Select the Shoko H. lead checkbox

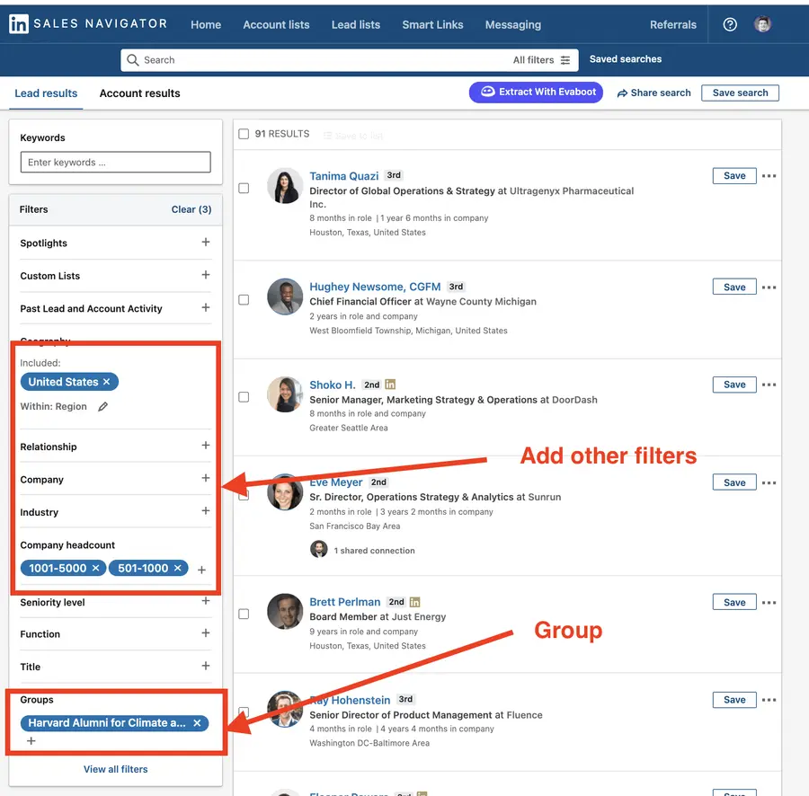244,397
